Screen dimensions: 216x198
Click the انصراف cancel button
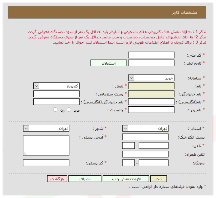pos(85,179)
